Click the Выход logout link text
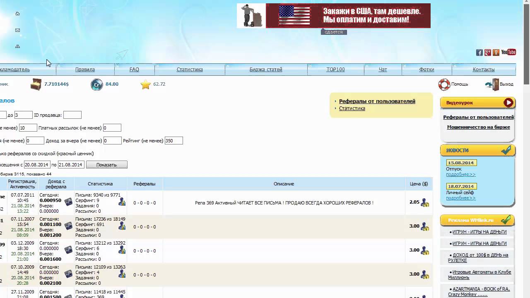The image size is (530, 298). point(506,84)
